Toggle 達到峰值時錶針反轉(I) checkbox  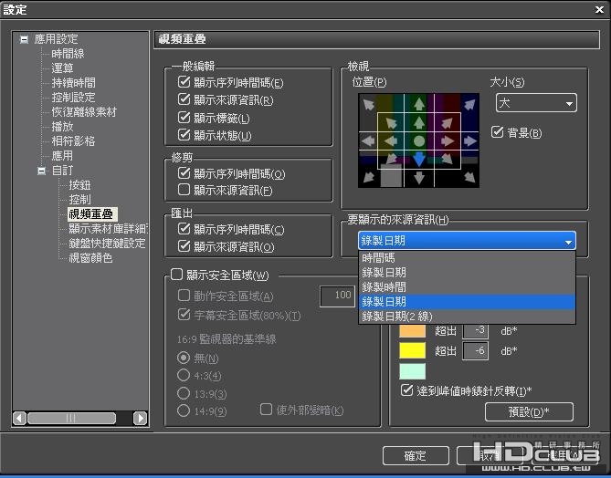click(406, 390)
